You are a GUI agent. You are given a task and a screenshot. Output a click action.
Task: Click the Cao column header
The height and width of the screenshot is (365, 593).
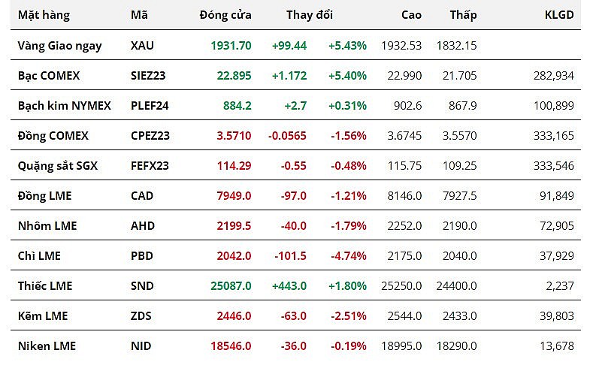(411, 15)
